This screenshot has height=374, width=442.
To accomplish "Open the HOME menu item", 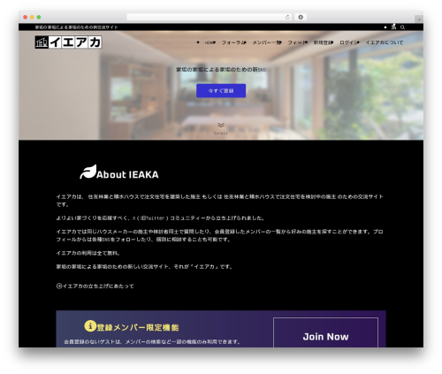I will tap(210, 42).
